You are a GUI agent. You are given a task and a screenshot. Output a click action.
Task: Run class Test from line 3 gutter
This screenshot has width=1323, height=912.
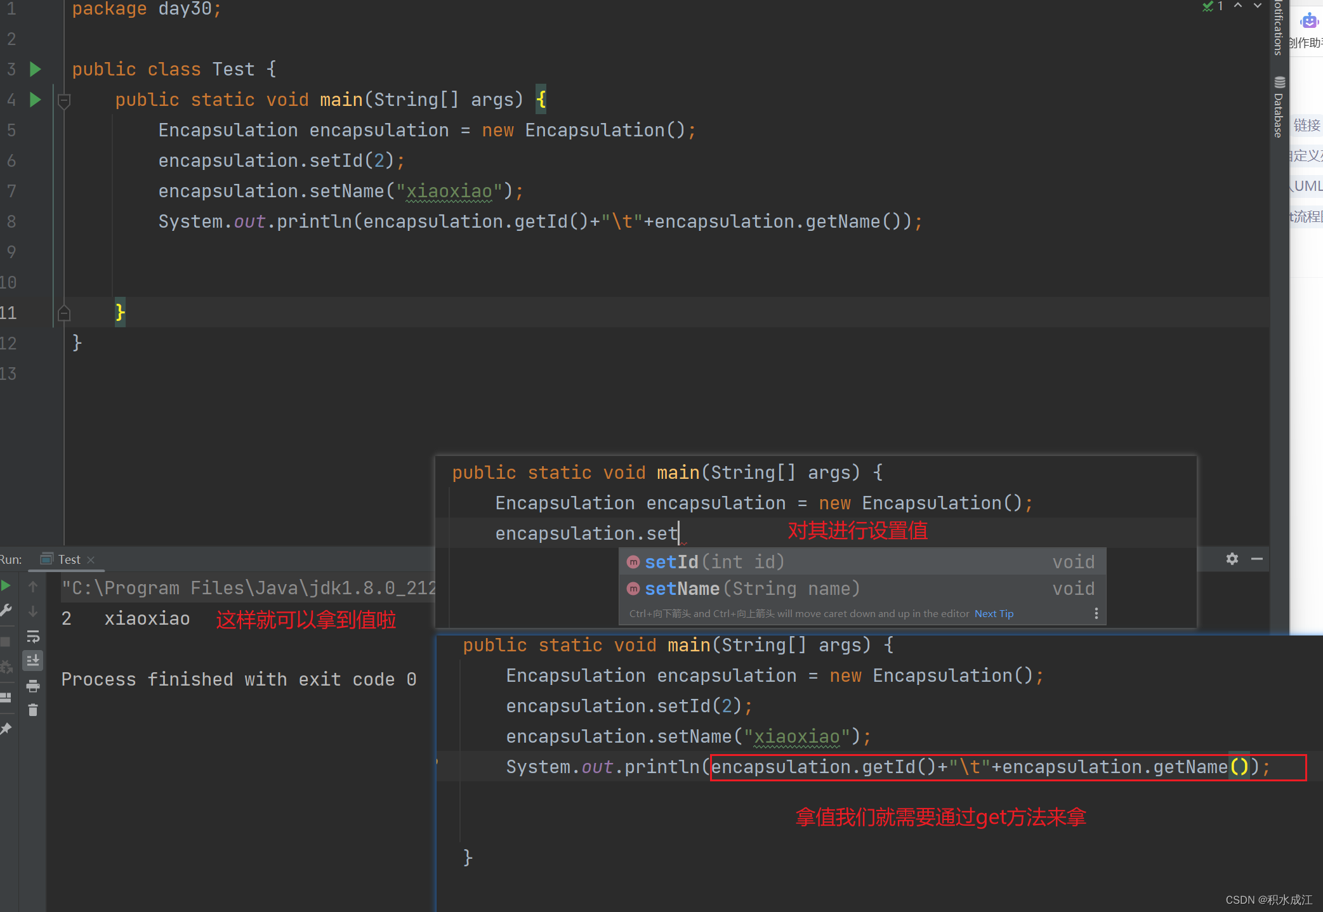[x=36, y=69]
